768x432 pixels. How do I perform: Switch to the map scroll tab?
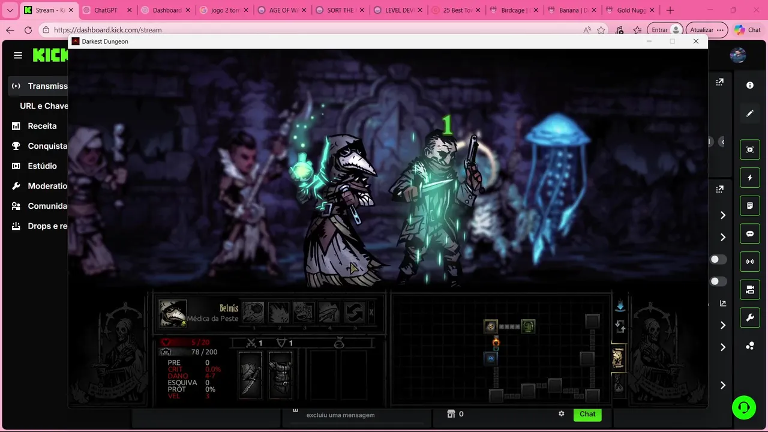tap(618, 358)
